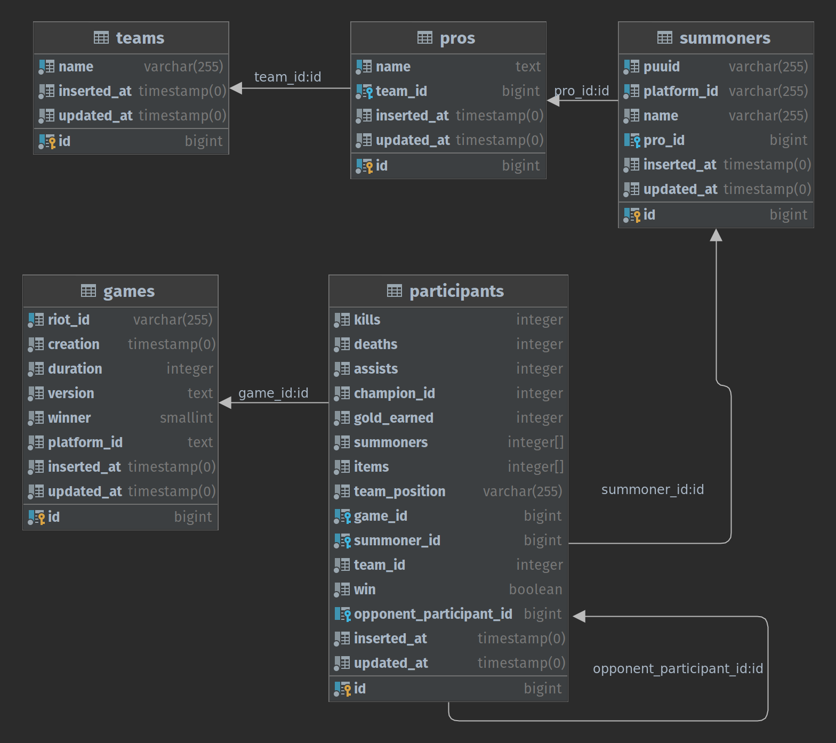Click column icon beside games riot_id
Screen dimensions: 836x743
point(36,320)
